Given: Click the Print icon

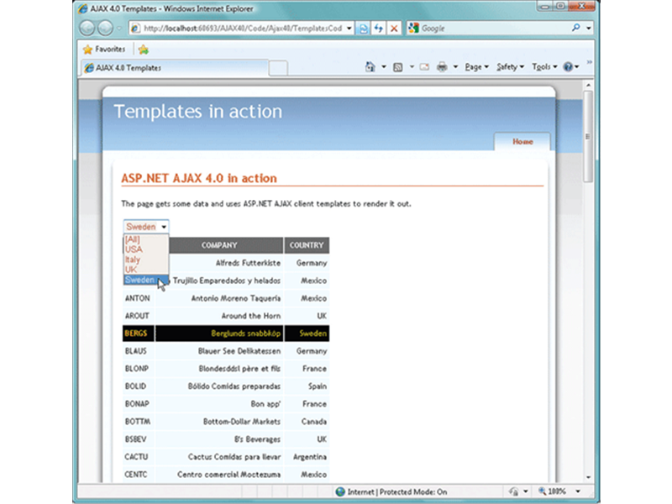Looking at the screenshot, I should click(442, 67).
